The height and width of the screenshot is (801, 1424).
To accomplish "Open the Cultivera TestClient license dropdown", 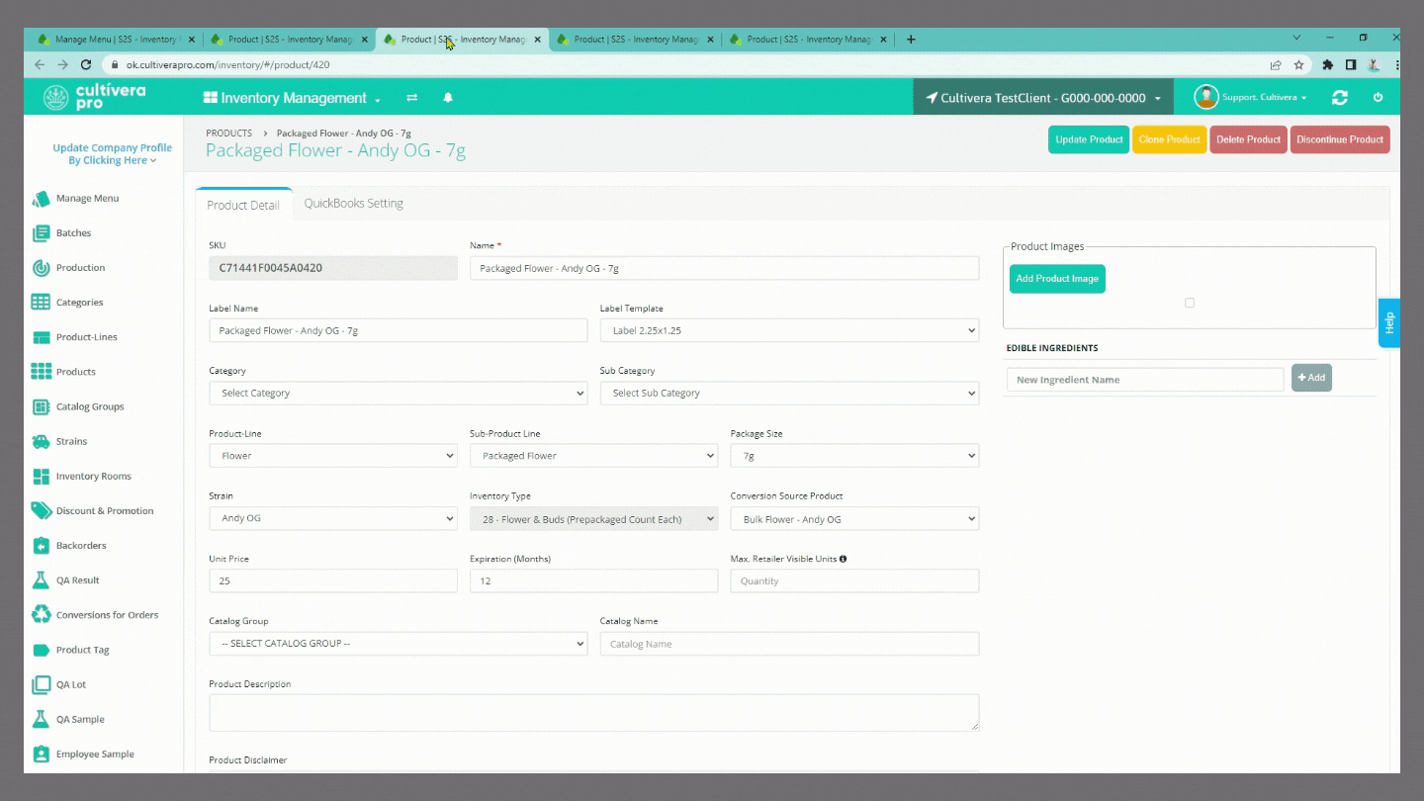I will point(1043,98).
